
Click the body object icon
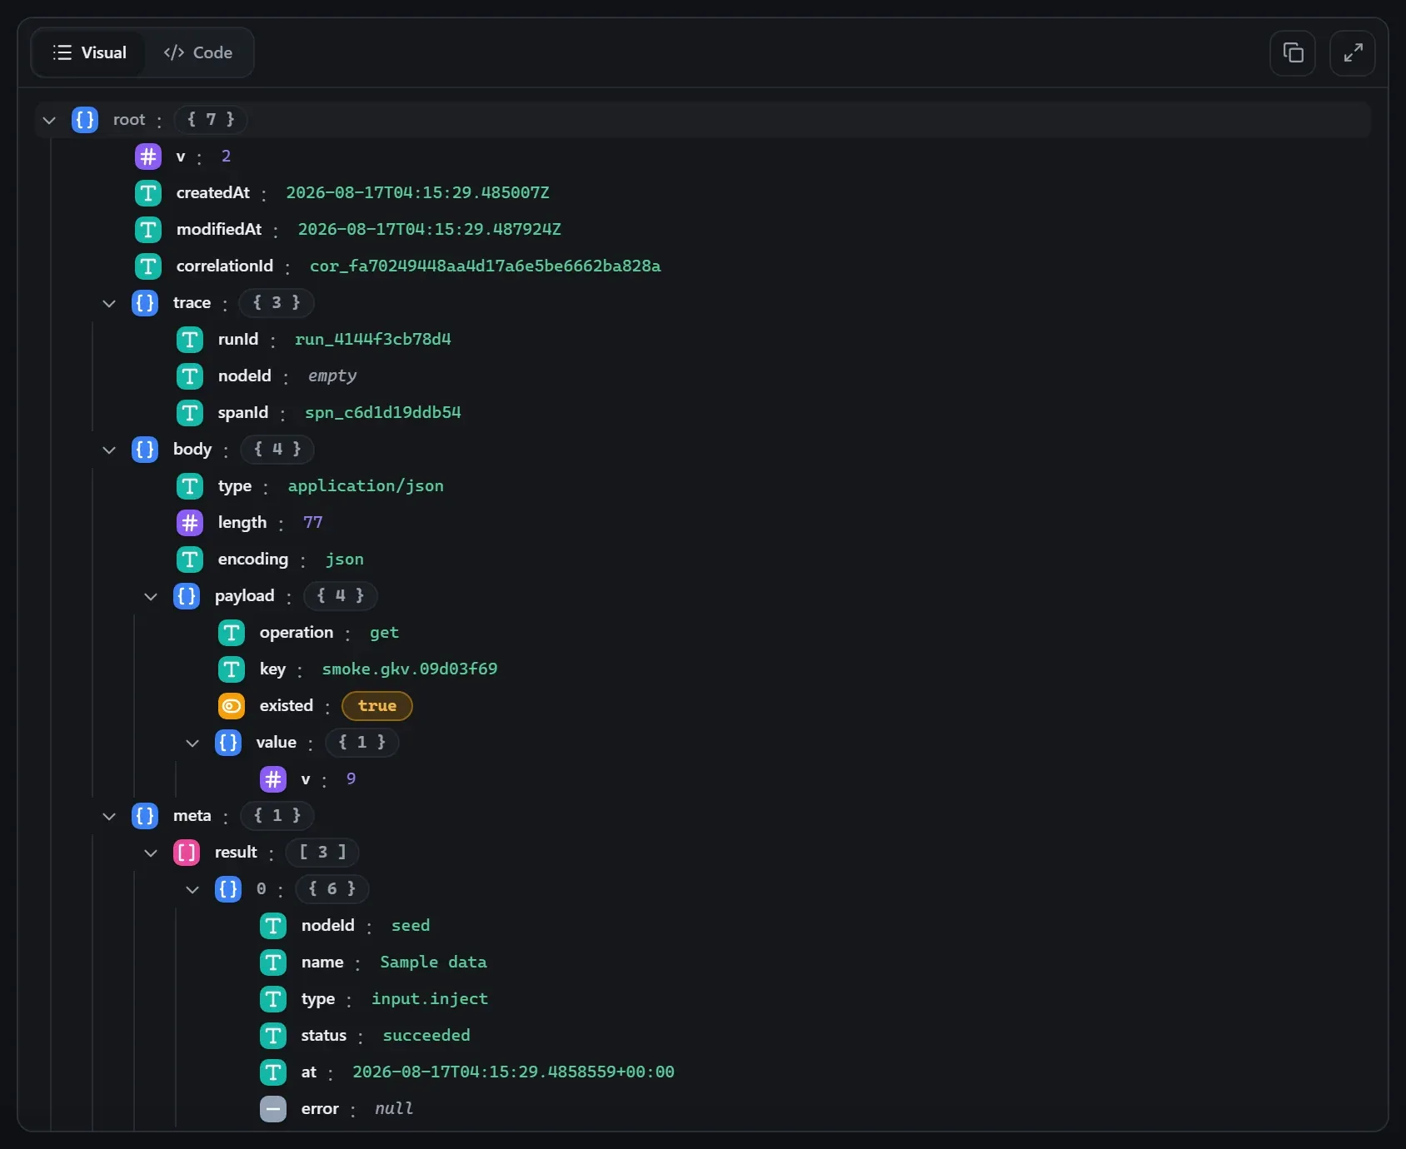tap(145, 450)
